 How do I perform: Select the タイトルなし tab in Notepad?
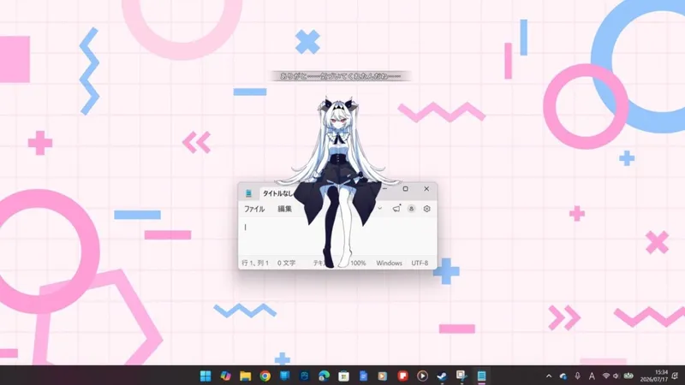pos(277,193)
